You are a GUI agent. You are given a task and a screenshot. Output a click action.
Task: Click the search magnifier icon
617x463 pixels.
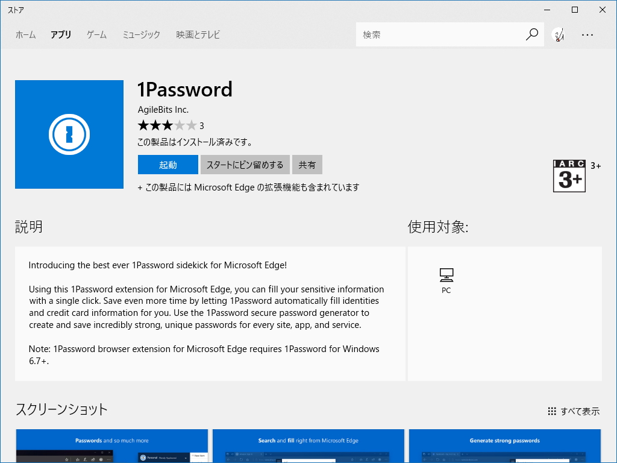(x=531, y=34)
